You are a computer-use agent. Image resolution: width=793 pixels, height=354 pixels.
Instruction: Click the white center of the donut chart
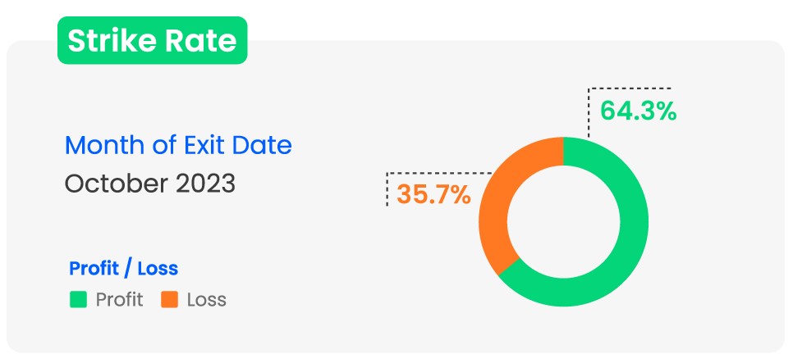point(563,221)
